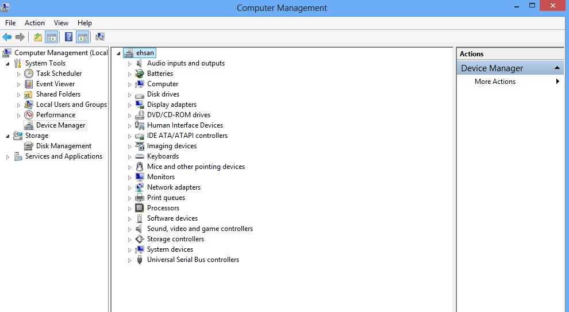Click the Up one level folder icon
The image size is (569, 312).
coord(38,37)
